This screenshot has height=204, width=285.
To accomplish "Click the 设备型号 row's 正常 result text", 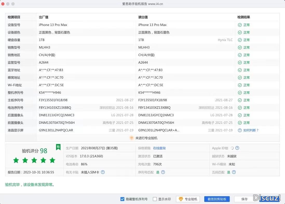I will click(247, 25).
